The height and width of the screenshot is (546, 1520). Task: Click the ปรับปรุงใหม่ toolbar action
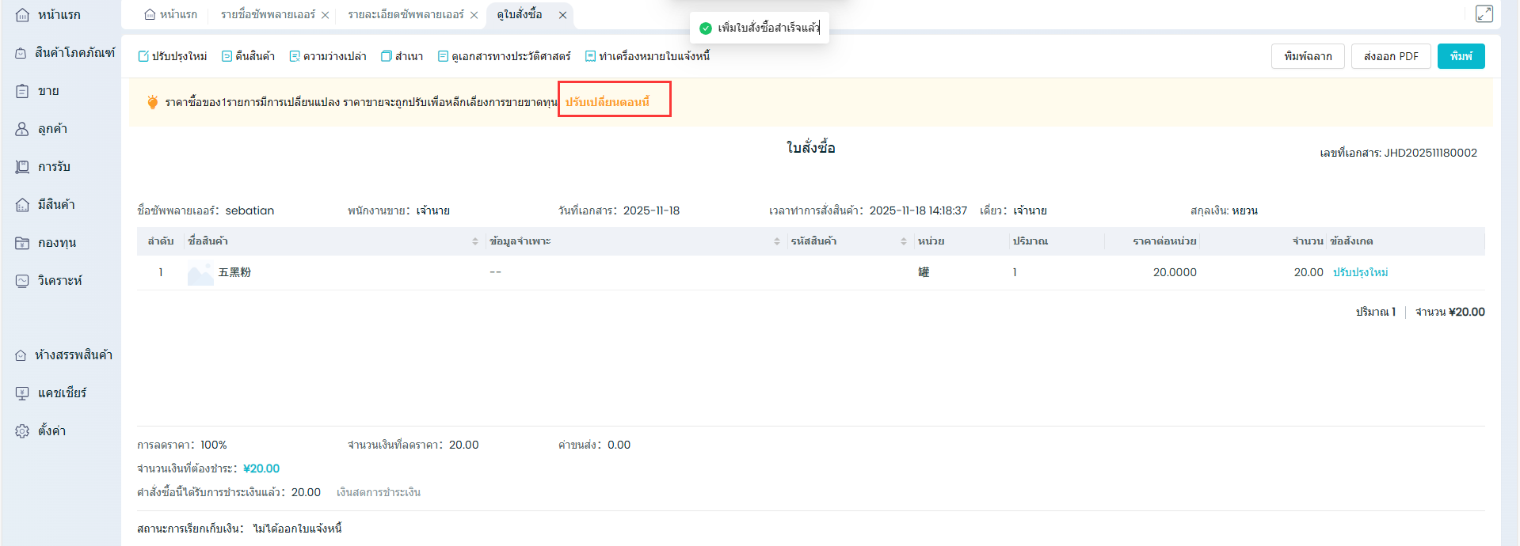[173, 56]
